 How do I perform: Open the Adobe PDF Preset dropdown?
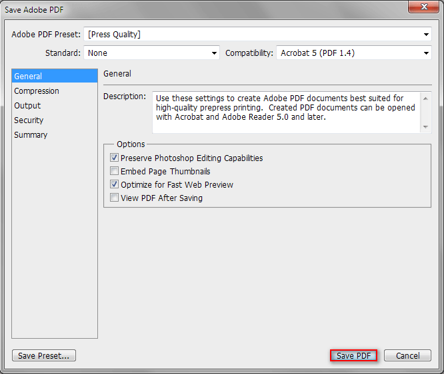coord(257,35)
